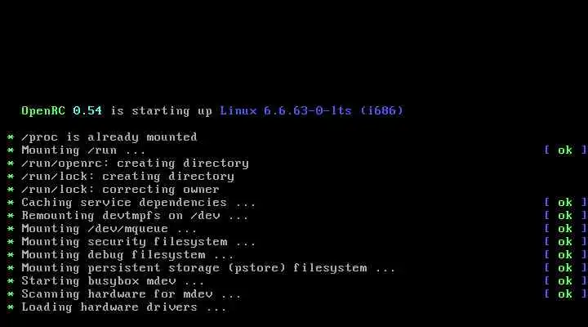Click the persistent storage (pstore) filesystem text
588x327 pixels.
(x=227, y=268)
